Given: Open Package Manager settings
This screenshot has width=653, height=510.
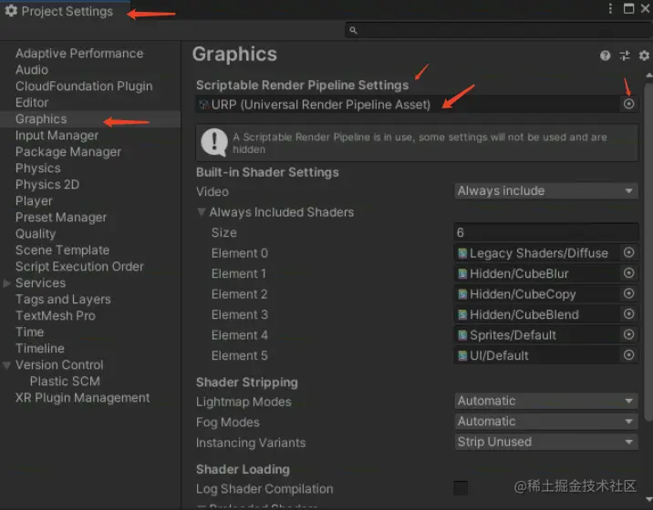Looking at the screenshot, I should [x=68, y=152].
